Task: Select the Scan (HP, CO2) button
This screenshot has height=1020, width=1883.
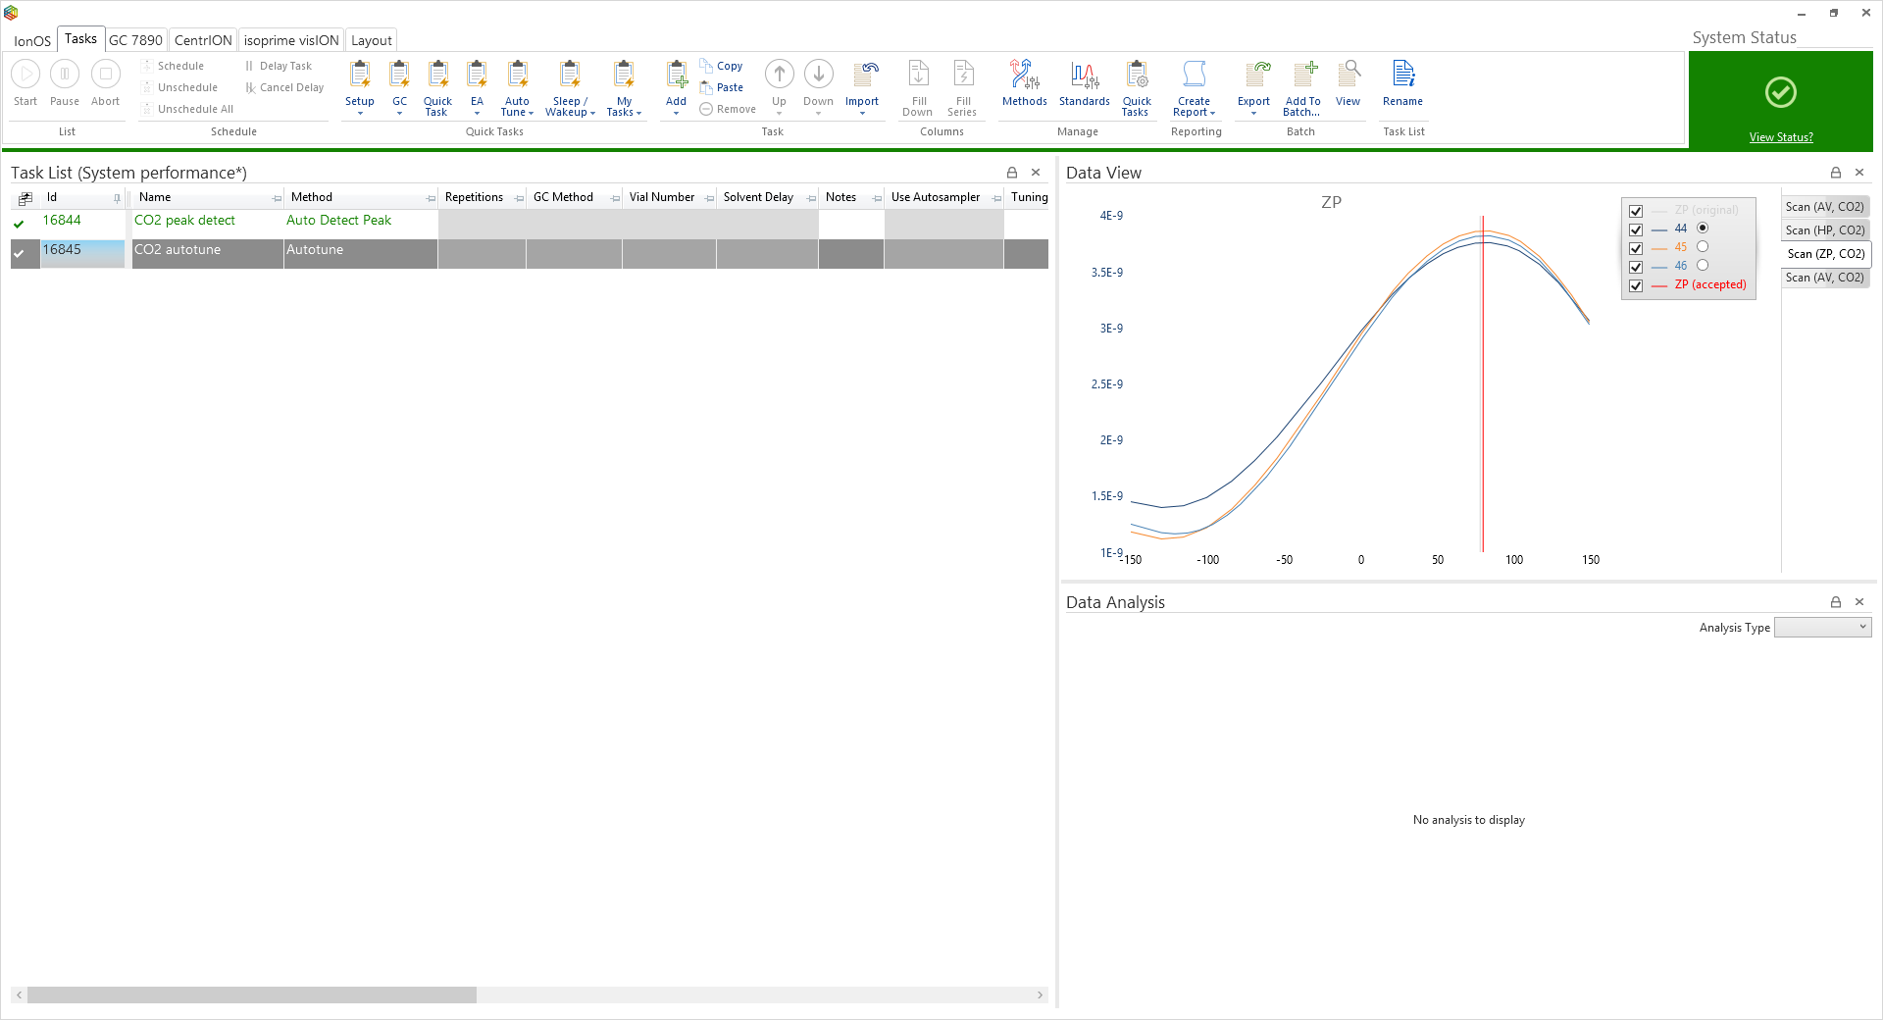Action: (1824, 230)
